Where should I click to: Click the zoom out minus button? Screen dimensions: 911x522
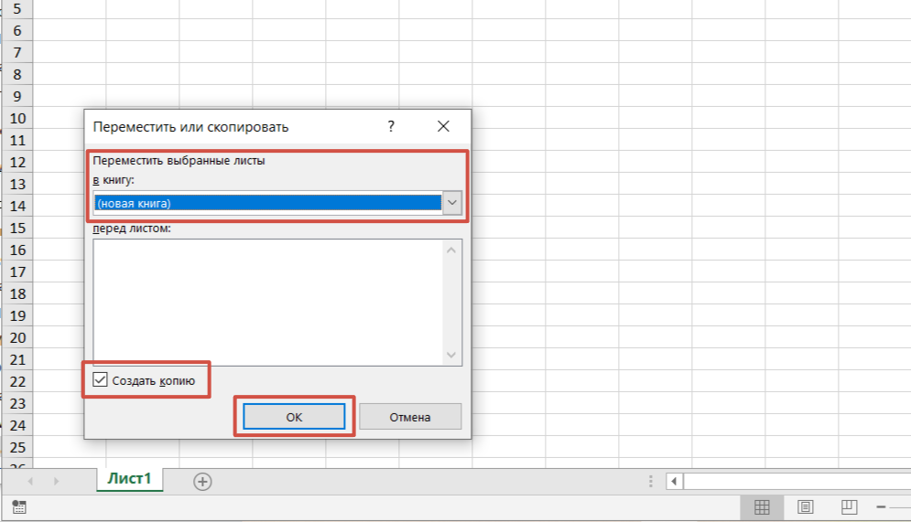[881, 507]
